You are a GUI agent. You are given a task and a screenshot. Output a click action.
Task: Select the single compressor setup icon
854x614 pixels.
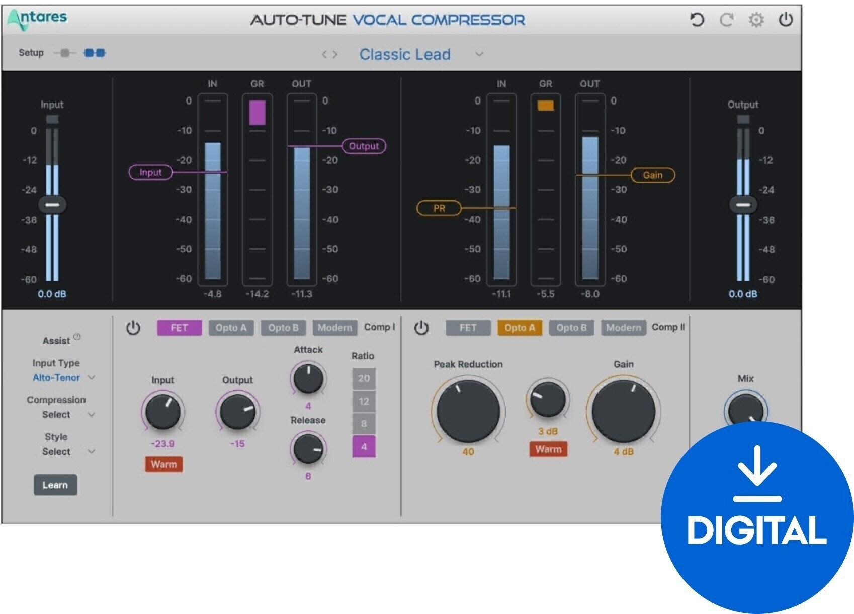65,53
